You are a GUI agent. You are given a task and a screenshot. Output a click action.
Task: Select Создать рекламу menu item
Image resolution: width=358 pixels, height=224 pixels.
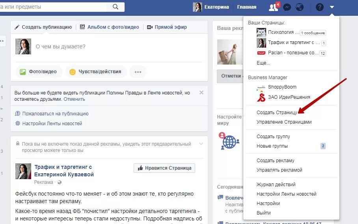pyautogui.click(x=275, y=161)
